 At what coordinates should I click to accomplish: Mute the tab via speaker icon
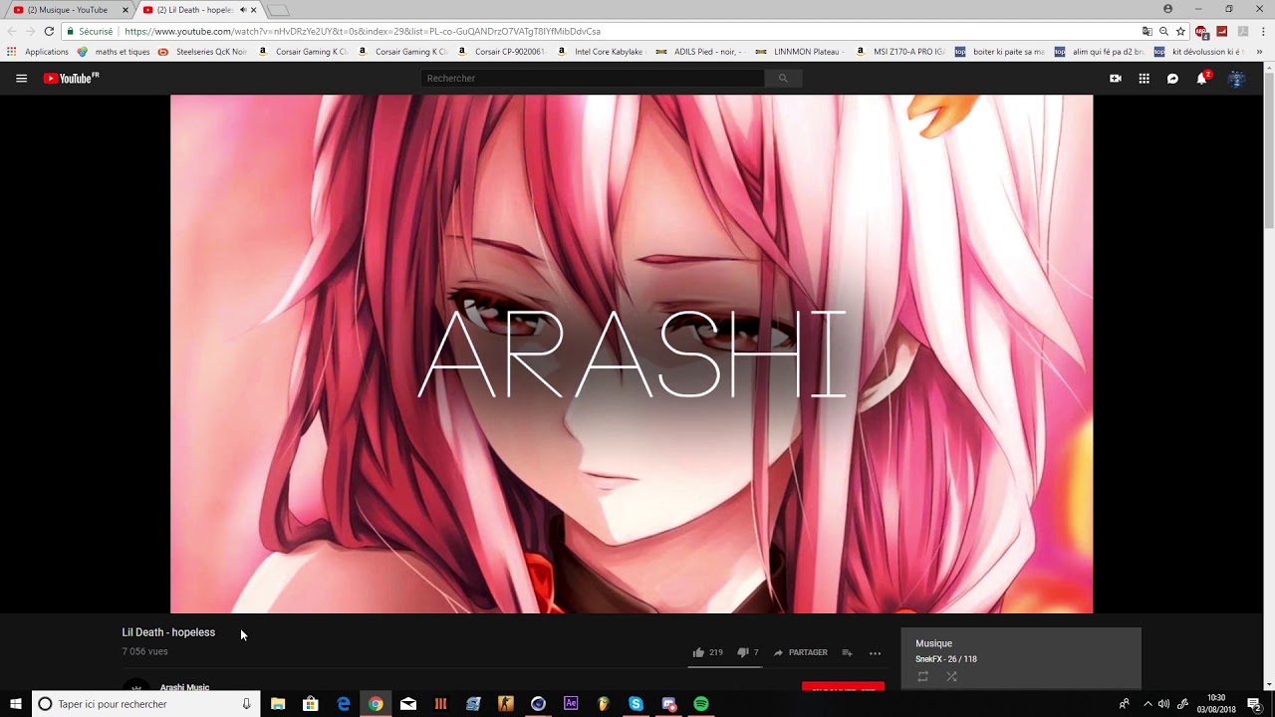coord(242,10)
